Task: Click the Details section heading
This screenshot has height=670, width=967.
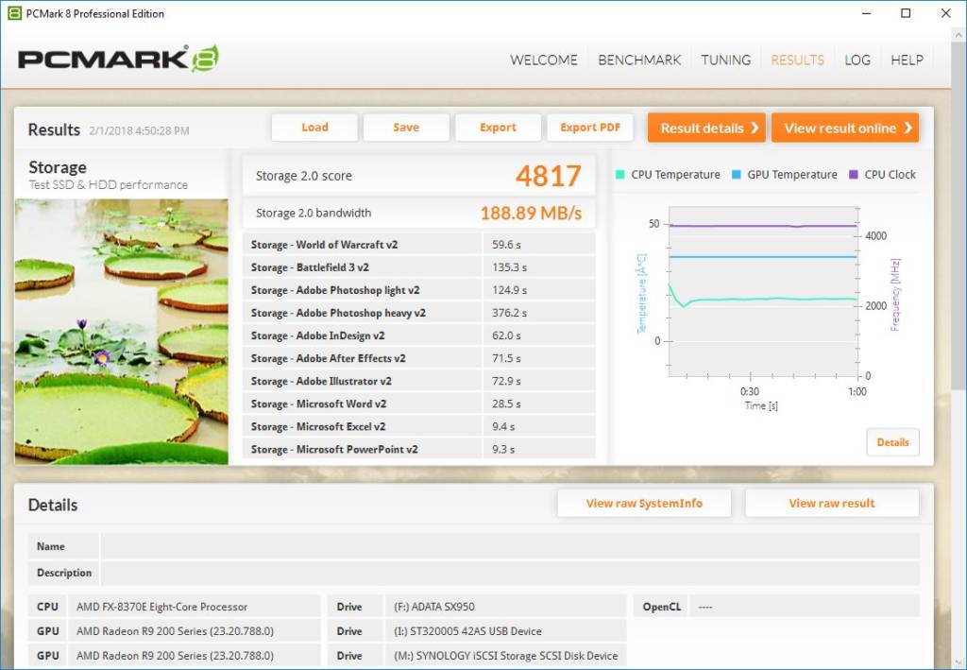Action: tap(53, 505)
